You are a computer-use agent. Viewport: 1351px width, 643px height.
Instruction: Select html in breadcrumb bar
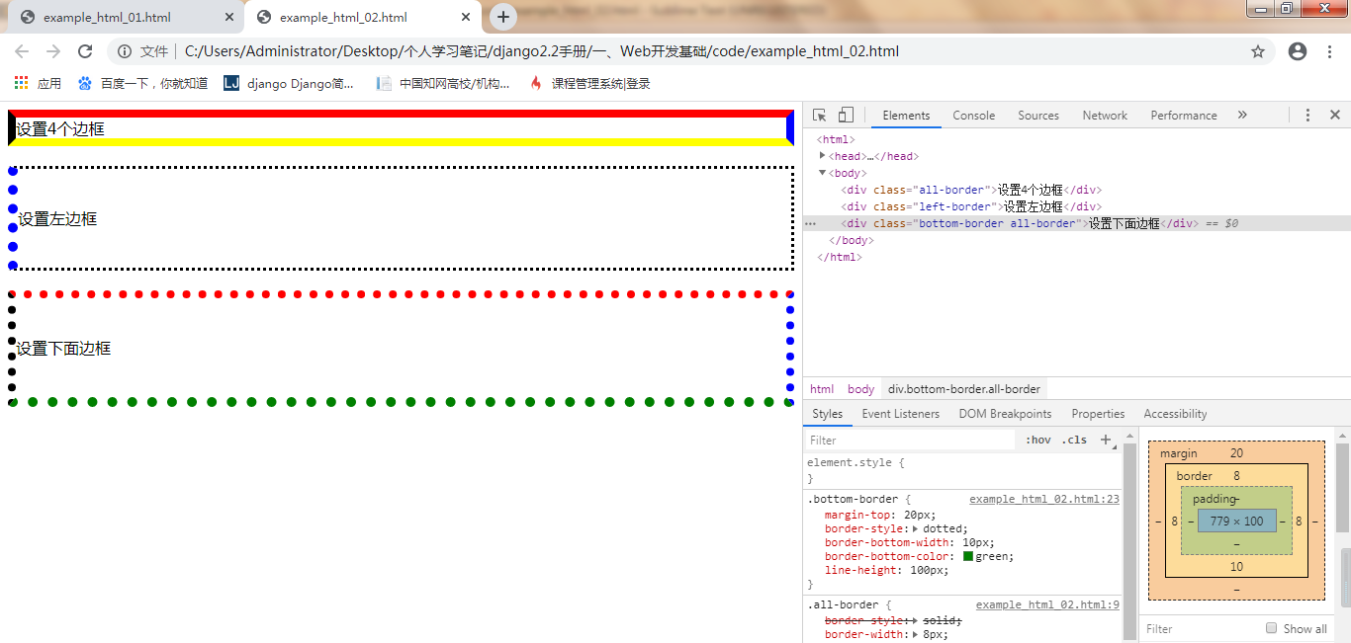tap(822, 389)
